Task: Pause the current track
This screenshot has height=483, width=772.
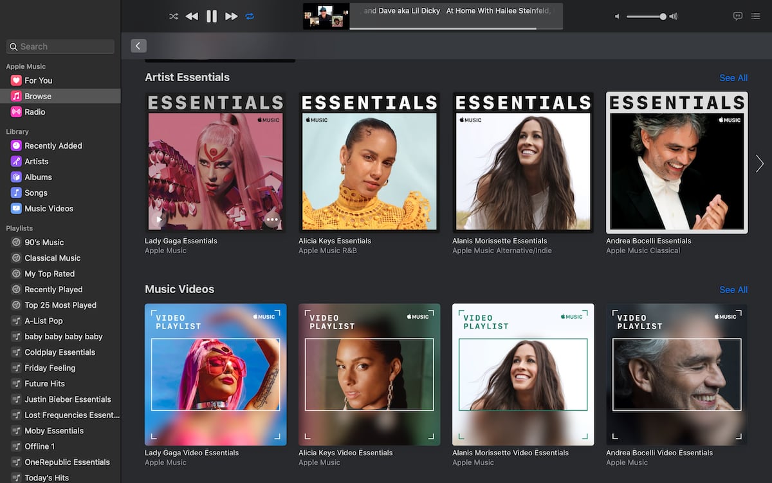Action: pyautogui.click(x=211, y=16)
